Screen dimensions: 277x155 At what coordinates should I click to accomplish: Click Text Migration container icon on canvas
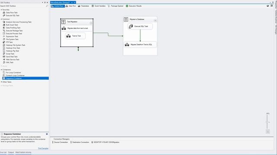coord(64,22)
